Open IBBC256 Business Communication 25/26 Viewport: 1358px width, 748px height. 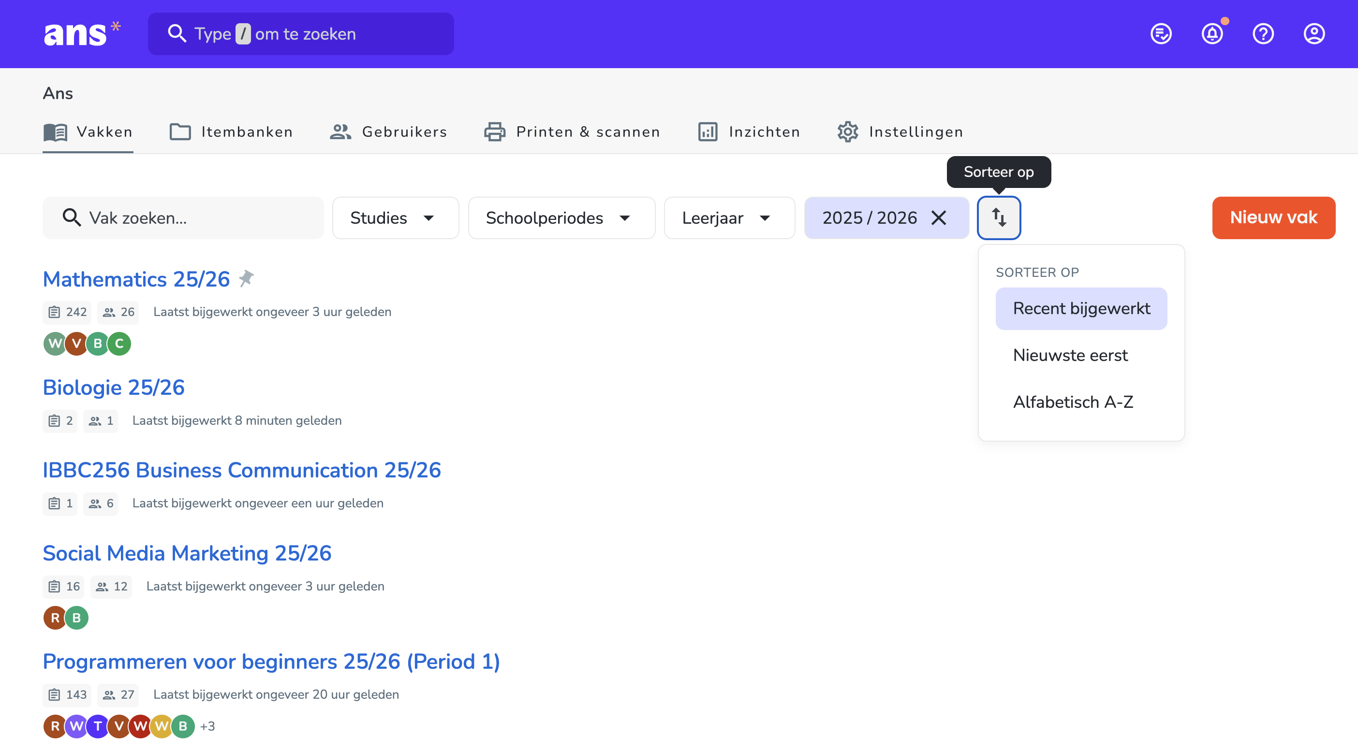[x=241, y=470]
